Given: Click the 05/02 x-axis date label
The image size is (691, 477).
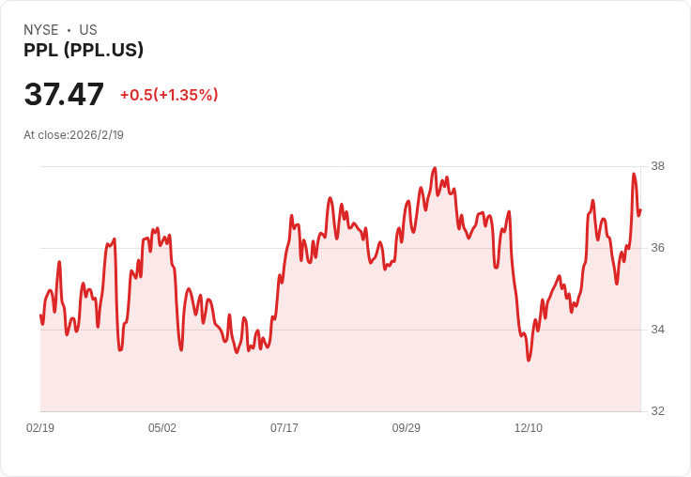Looking at the screenshot, I should click(162, 427).
